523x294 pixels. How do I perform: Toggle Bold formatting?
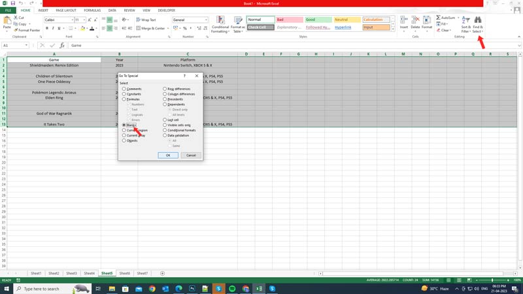pos(46,28)
